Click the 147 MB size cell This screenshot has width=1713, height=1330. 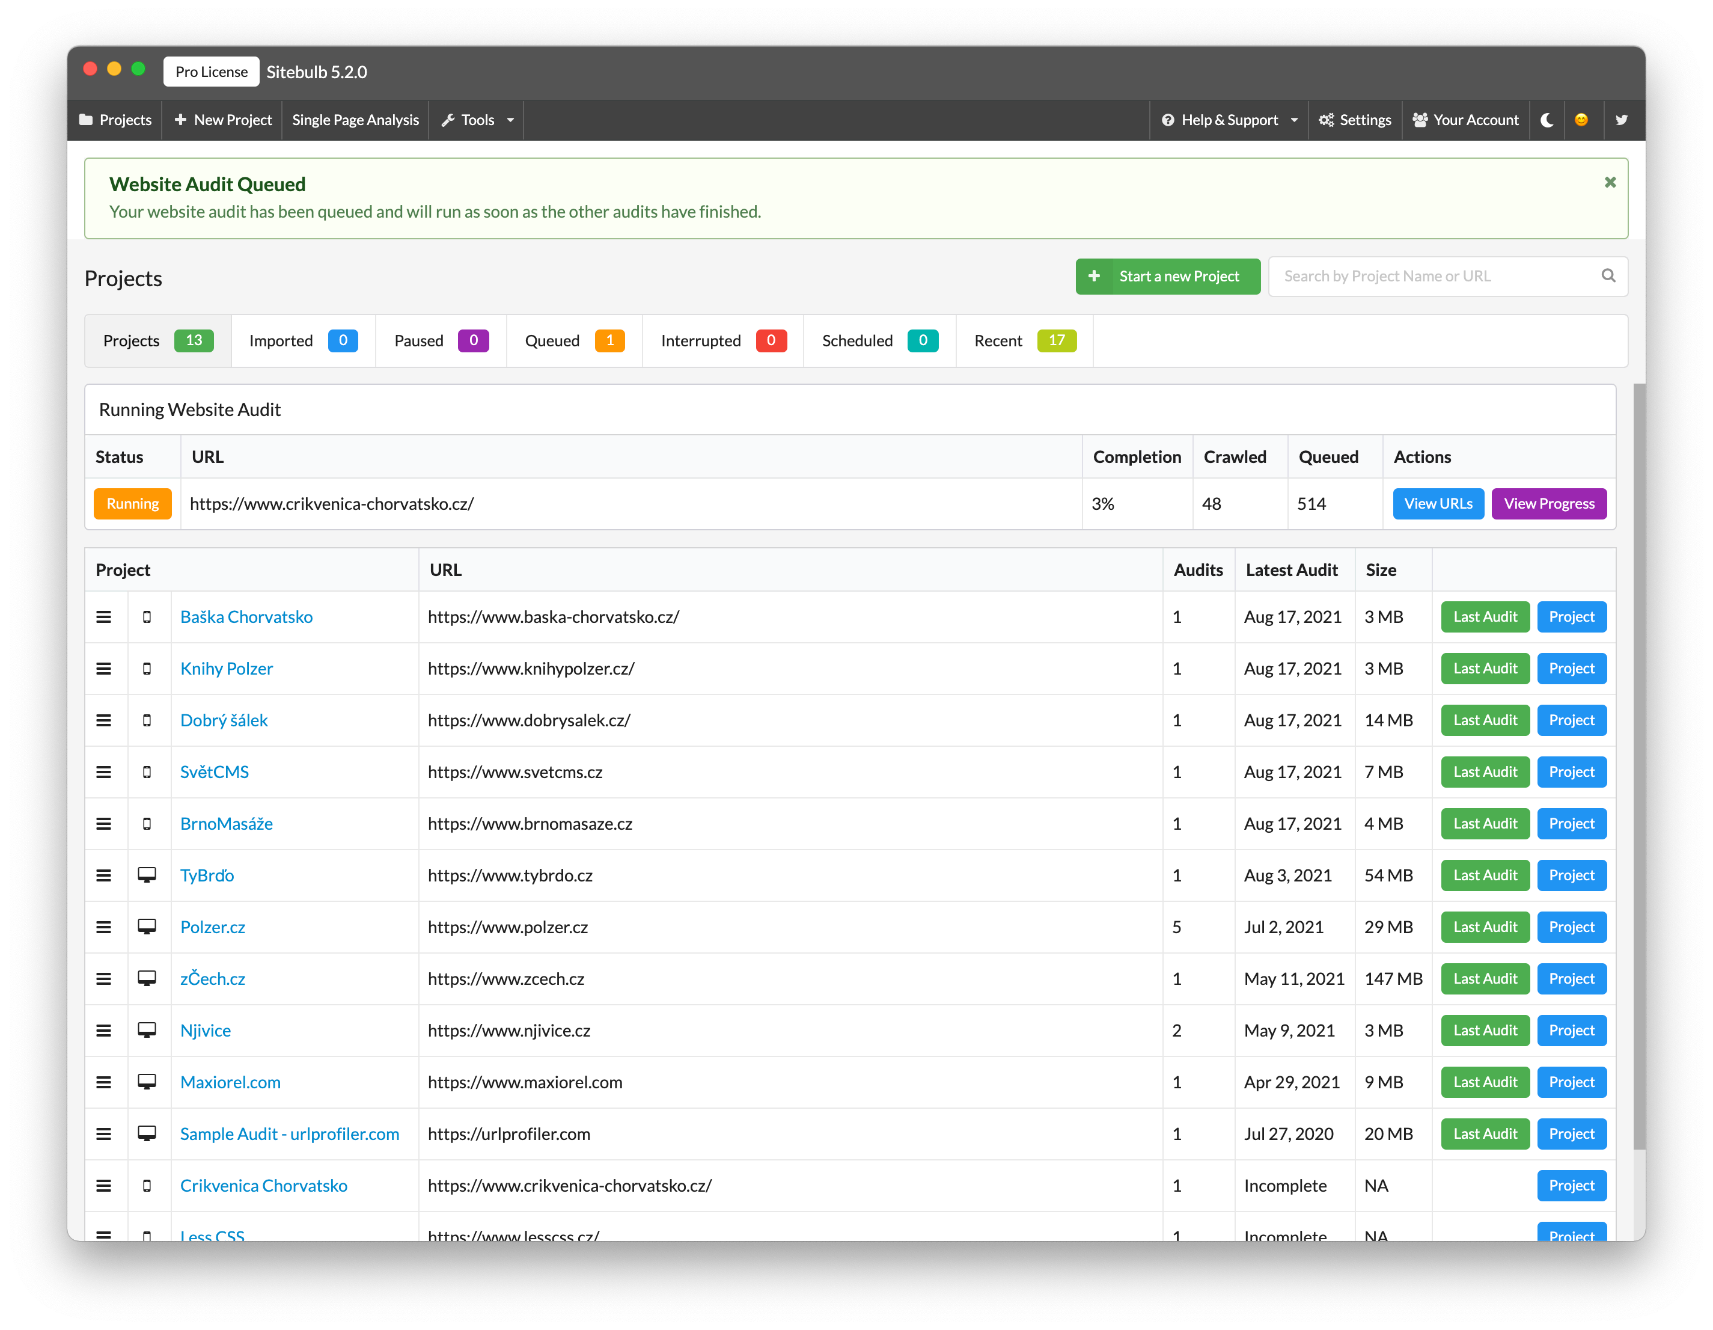(1393, 979)
